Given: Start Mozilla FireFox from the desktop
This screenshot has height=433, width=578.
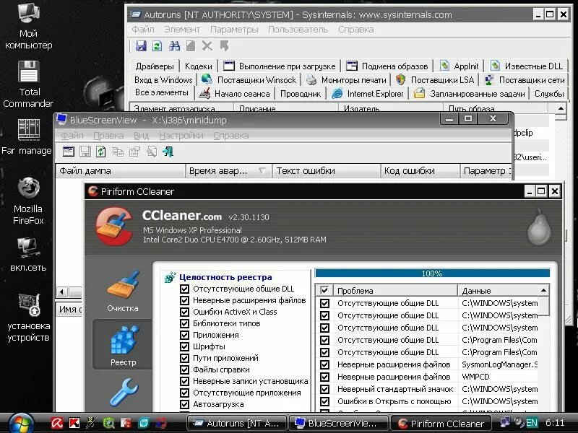Looking at the screenshot, I should point(28,201).
